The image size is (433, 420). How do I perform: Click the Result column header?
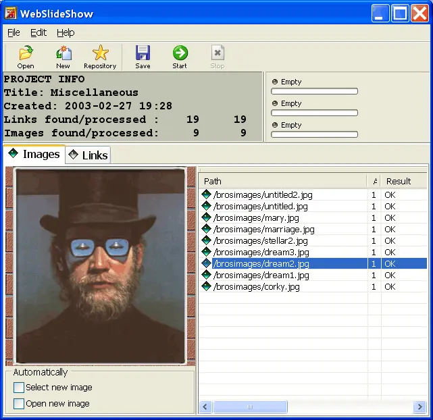pos(399,181)
